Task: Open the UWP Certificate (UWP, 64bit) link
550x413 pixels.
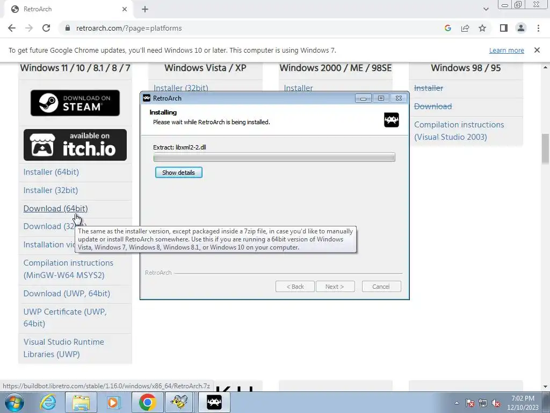Action: (65, 317)
